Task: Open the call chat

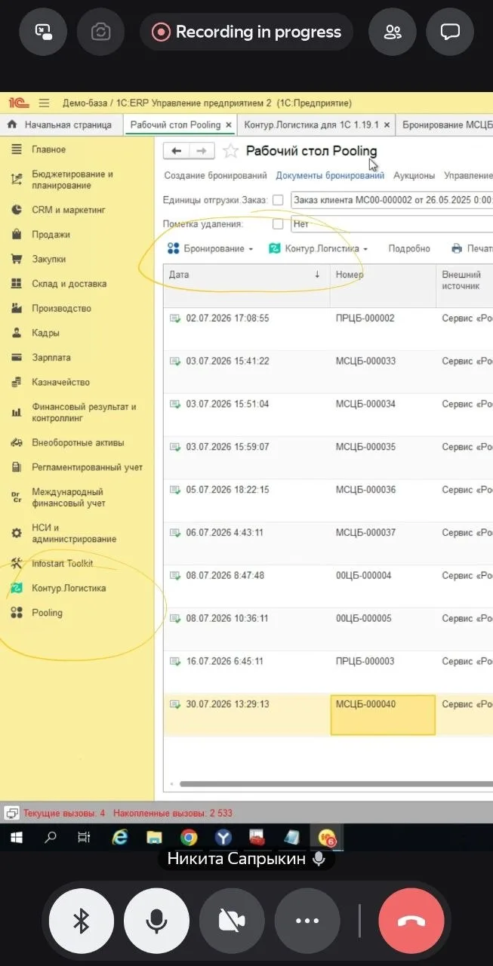Action: 450,32
